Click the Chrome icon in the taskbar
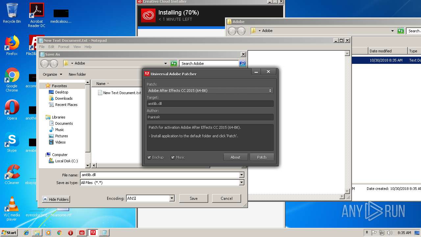 (x=60, y=233)
